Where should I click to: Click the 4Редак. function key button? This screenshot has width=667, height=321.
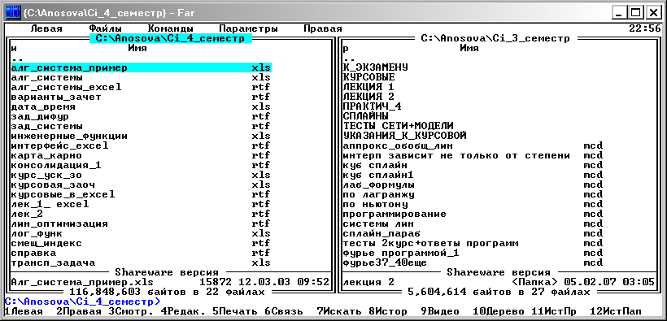pyautogui.click(x=183, y=311)
